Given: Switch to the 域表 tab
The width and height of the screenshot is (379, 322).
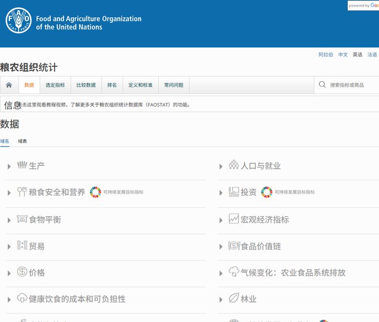Looking at the screenshot, I should coord(22,141).
